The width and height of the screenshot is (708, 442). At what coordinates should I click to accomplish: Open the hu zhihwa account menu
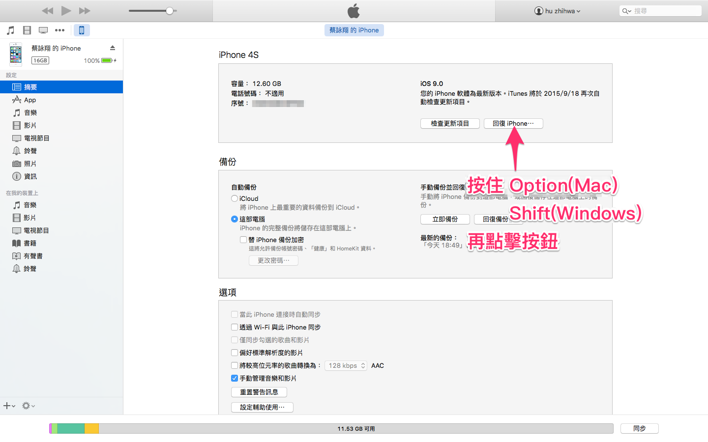pyautogui.click(x=558, y=11)
